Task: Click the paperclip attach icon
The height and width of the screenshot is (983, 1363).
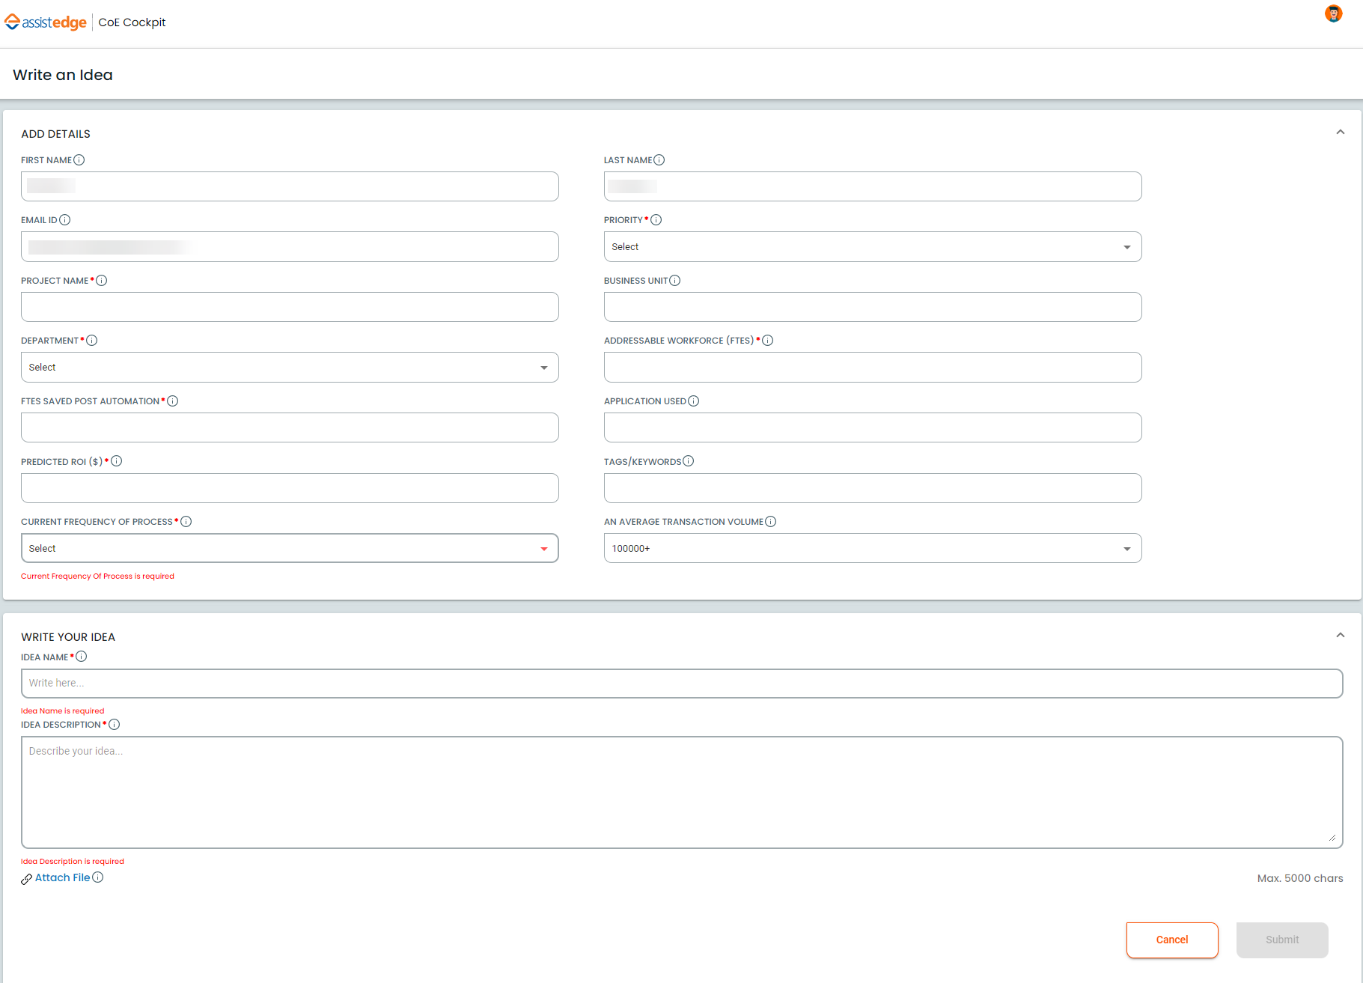Action: [x=26, y=879]
